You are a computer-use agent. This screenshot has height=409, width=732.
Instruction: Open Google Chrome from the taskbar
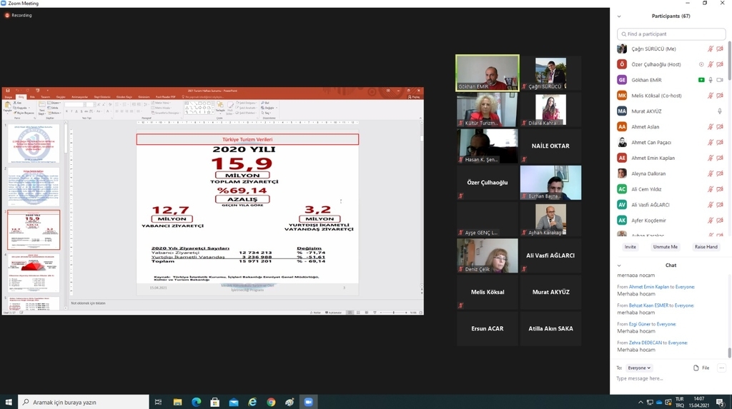pos(271,402)
